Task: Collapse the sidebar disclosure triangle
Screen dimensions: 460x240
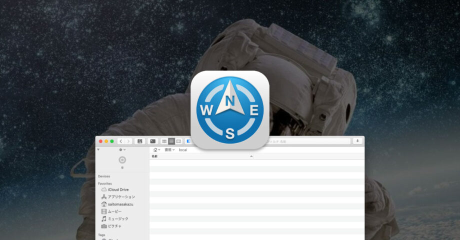Action: coord(98,149)
